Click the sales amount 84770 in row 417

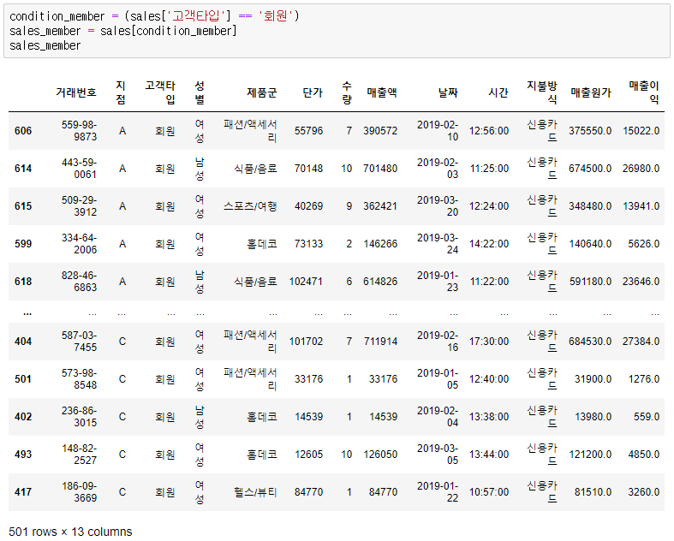click(383, 492)
